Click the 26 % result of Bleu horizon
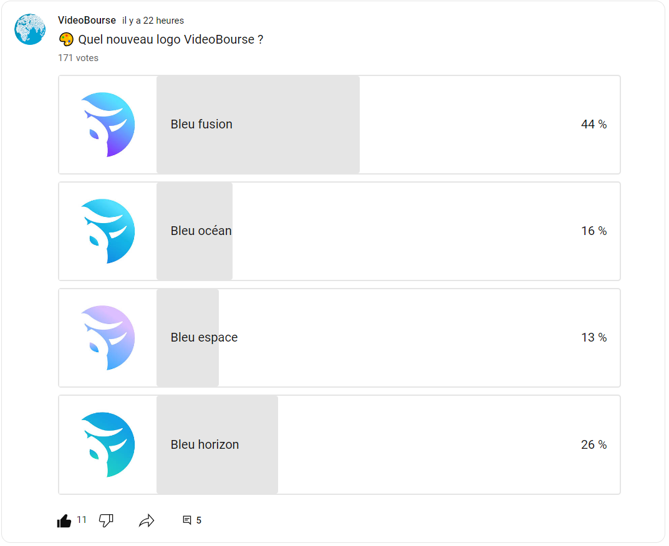Screen dimensions: 669x546 tap(594, 444)
